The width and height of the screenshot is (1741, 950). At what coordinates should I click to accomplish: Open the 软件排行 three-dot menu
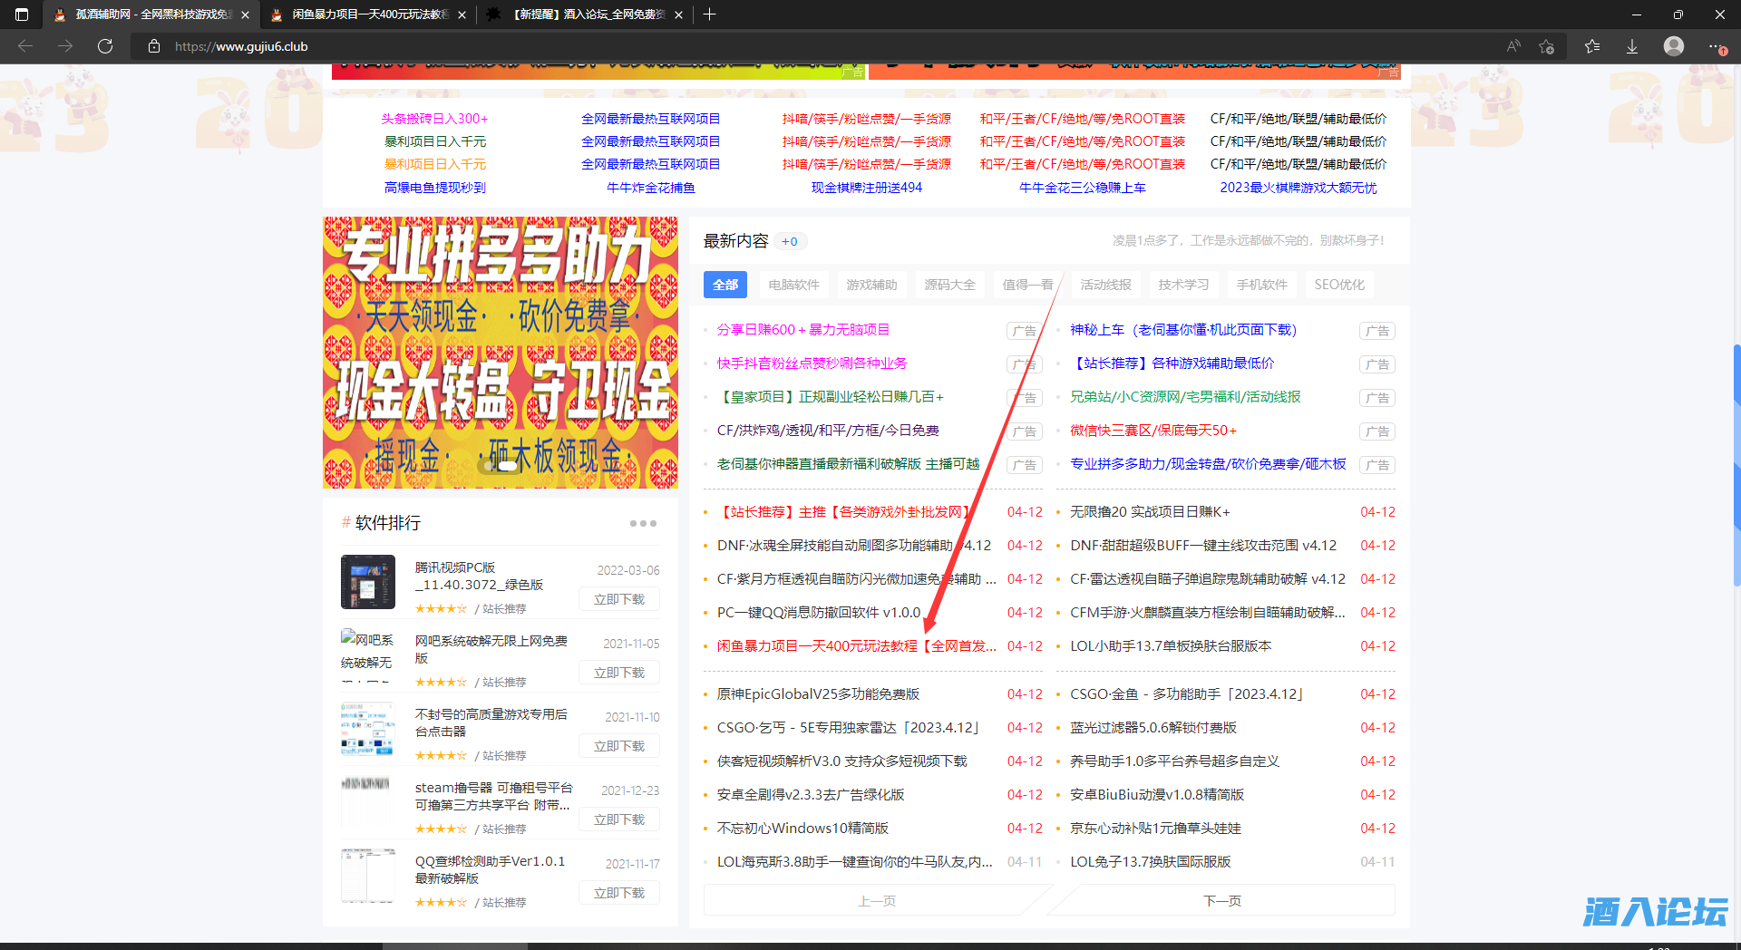coord(643,523)
